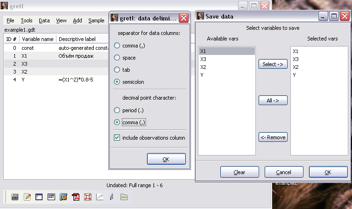
Task: Click gretl icon in main window title bar
Action: click(x=4, y=6)
